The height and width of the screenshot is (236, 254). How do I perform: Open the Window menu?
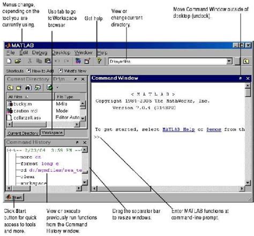point(84,52)
